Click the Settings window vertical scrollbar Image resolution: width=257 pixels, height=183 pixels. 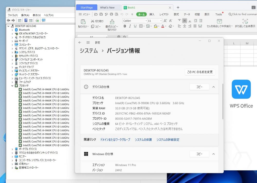pos(223,101)
